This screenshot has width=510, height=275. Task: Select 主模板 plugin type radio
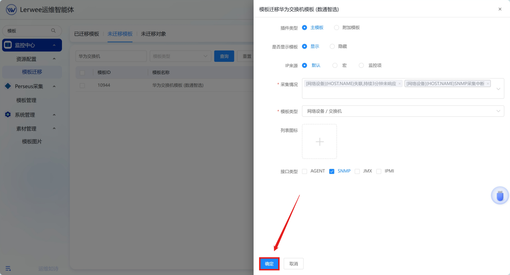pyautogui.click(x=305, y=27)
